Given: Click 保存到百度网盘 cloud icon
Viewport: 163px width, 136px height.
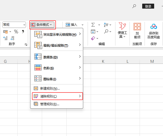Looking at the screenshot, I should (154, 30).
